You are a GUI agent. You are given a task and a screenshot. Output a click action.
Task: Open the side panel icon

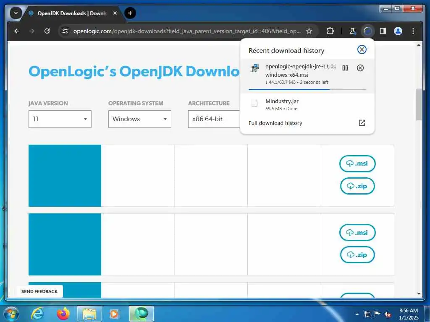click(x=383, y=31)
